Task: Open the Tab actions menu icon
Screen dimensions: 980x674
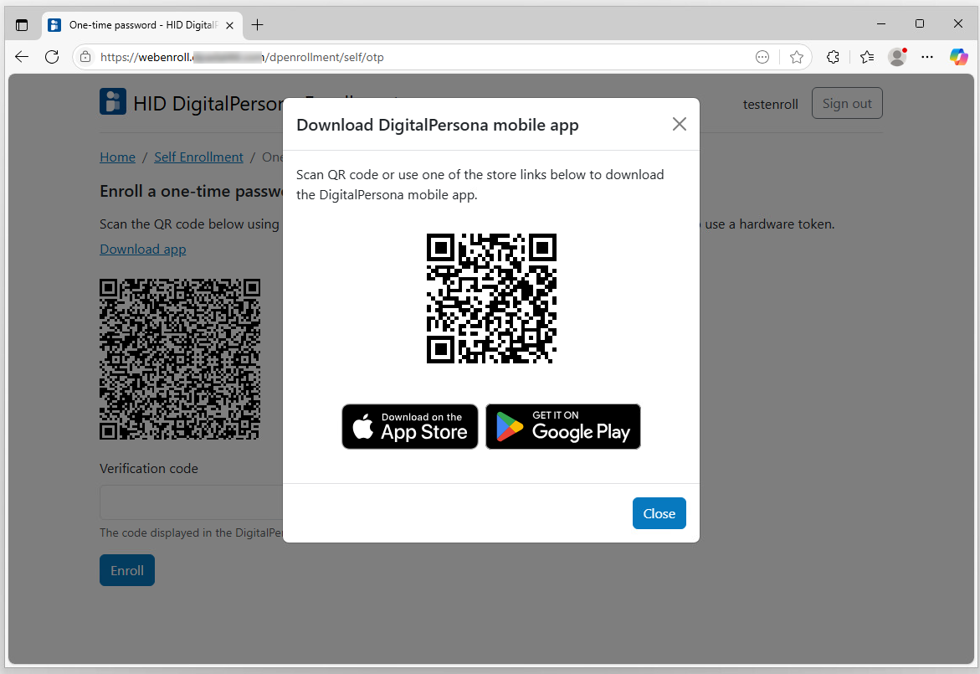Action: click(22, 25)
